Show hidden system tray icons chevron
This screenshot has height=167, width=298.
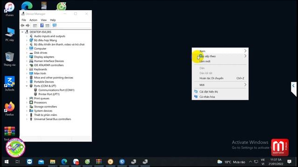[251, 162]
